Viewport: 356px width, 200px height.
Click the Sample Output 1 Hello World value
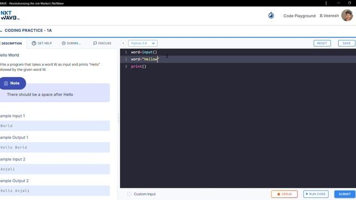(55, 147)
